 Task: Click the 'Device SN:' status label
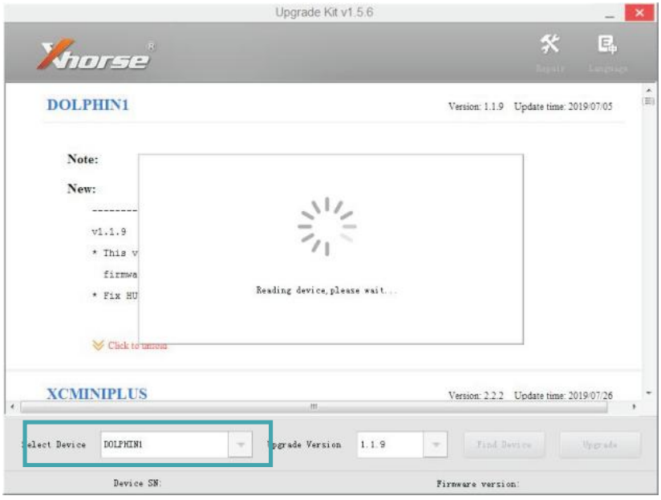coord(137,483)
